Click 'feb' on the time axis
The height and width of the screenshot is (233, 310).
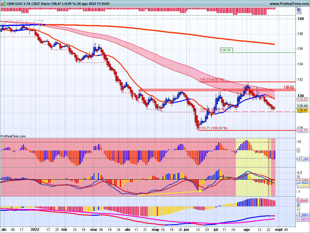click(64, 230)
